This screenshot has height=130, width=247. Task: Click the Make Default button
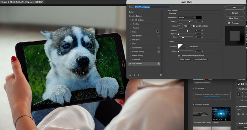click(x=185, y=59)
